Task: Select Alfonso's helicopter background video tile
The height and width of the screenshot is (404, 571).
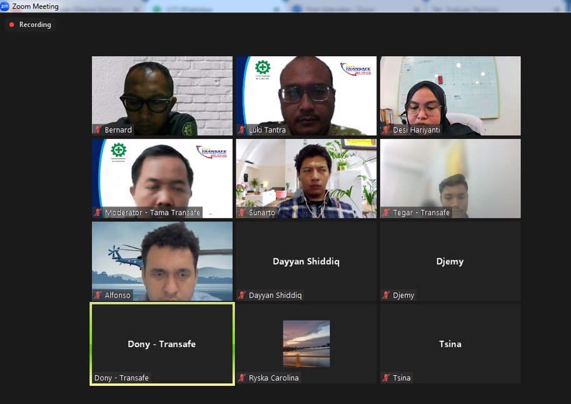Action: coord(162,260)
